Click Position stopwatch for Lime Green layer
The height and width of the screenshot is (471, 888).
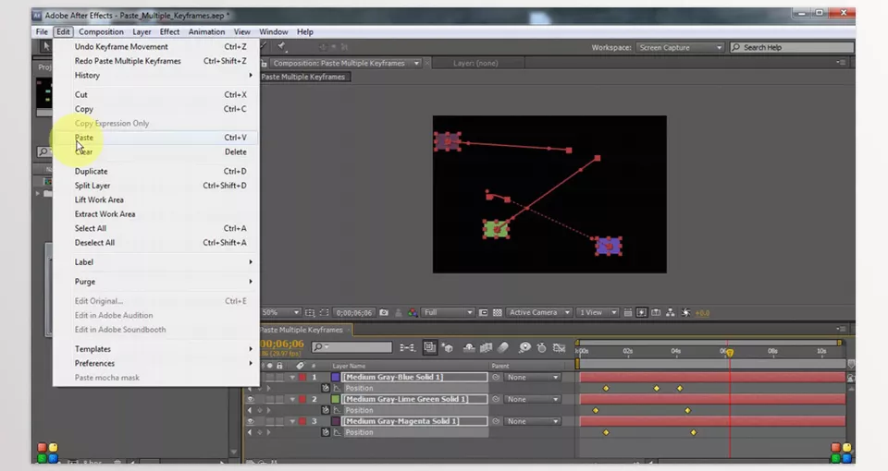tap(325, 410)
